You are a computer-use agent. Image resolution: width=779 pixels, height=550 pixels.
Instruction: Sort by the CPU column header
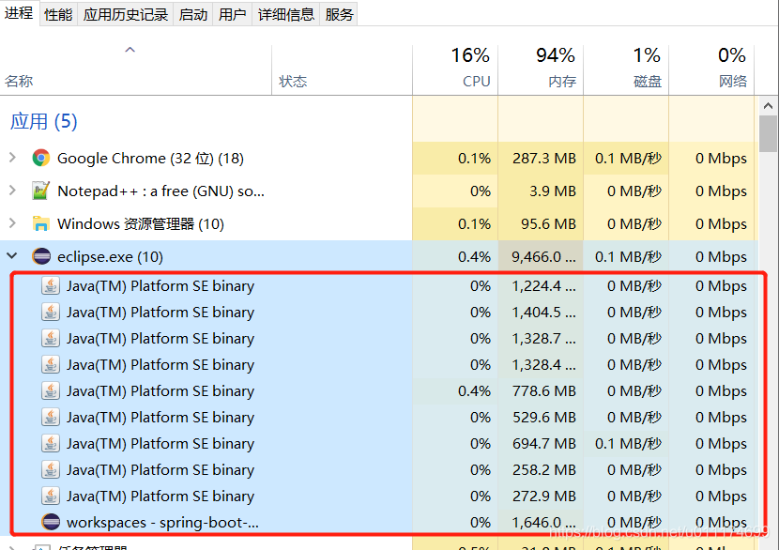[x=455, y=70]
